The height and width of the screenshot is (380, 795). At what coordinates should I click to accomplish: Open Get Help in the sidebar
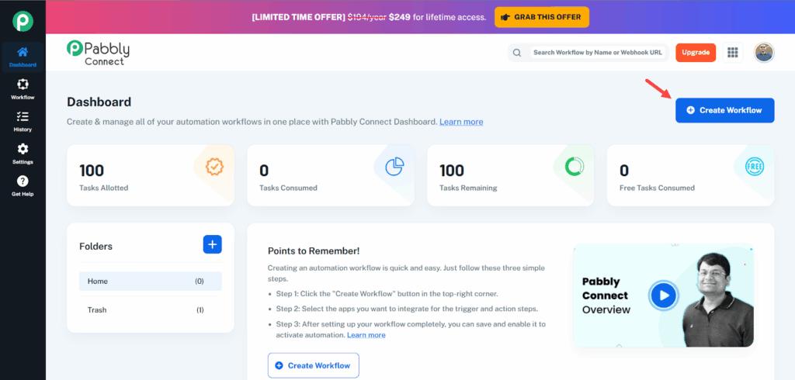click(23, 186)
